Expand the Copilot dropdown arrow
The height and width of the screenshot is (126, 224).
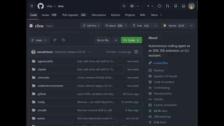click(x=138, y=6)
